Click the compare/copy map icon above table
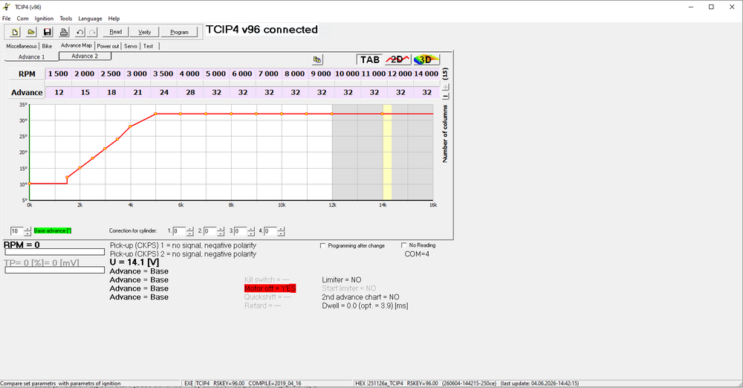The image size is (743, 388). coord(317,59)
